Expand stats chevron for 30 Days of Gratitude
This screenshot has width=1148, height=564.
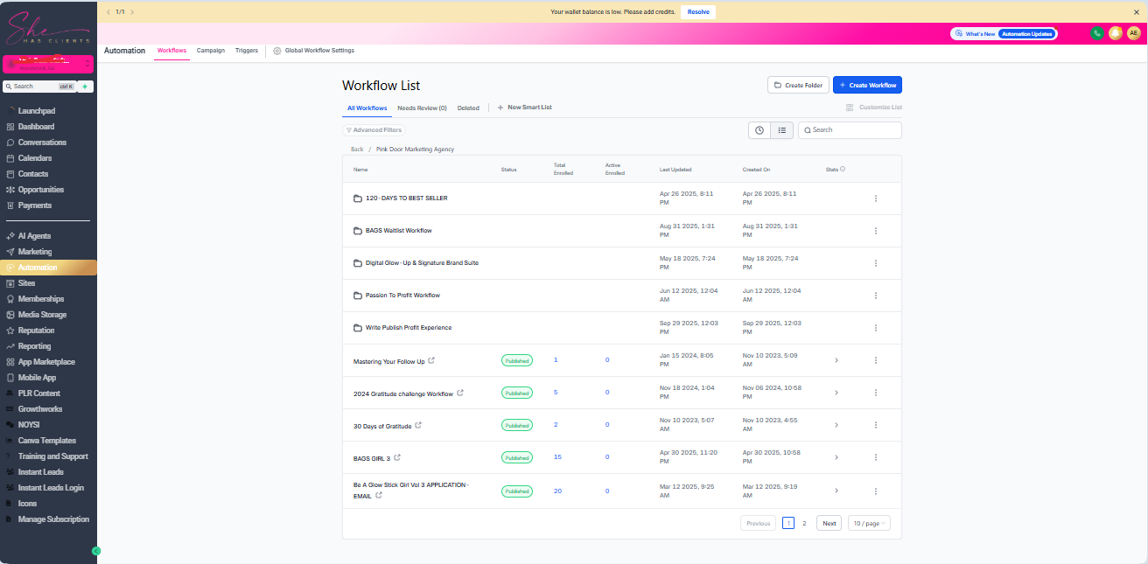836,425
